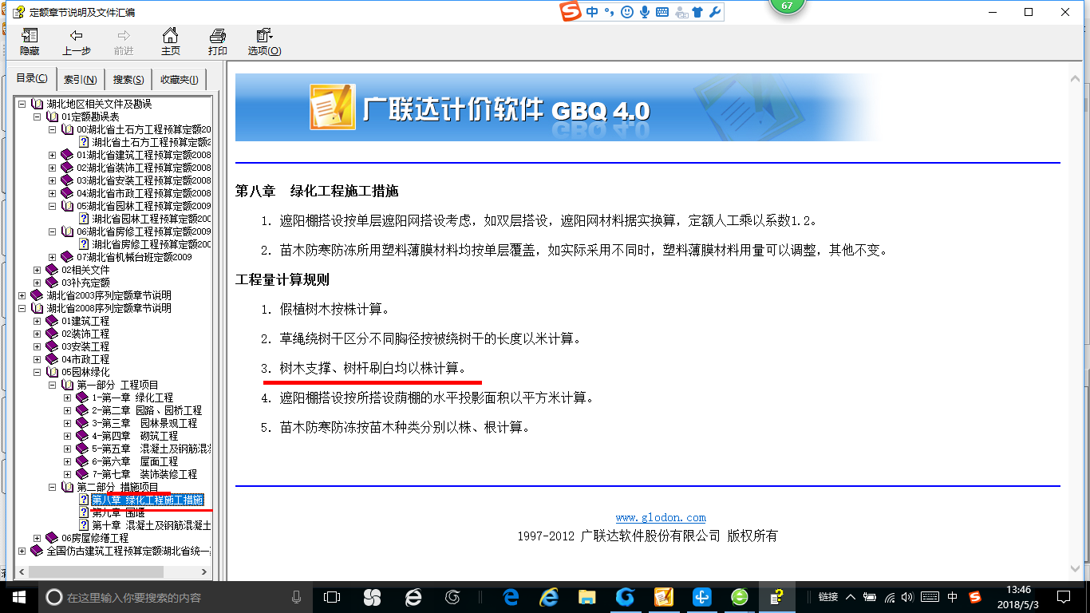Image resolution: width=1090 pixels, height=613 pixels.
Task: Open Sogou emoji smiley icon
Action: 627,12
